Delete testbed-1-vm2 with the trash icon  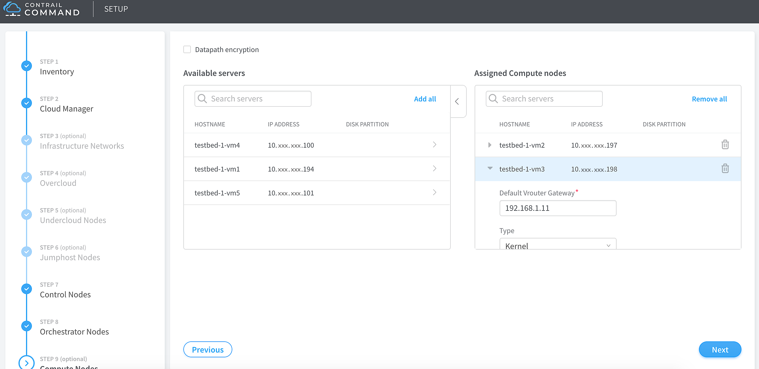(725, 145)
